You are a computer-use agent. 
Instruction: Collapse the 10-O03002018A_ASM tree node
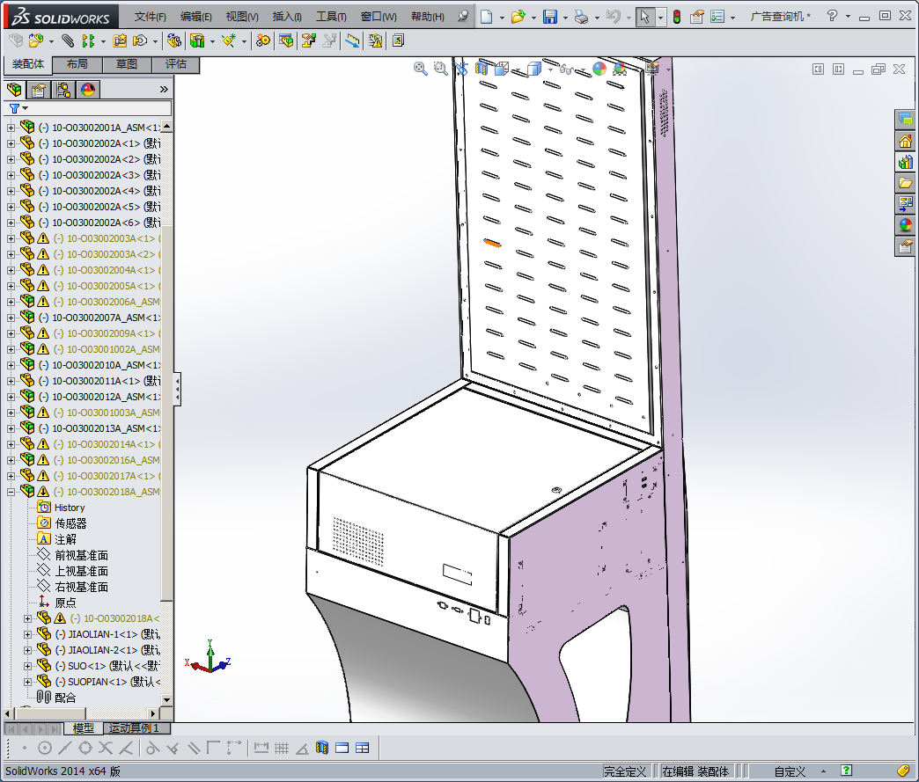tap(11, 492)
